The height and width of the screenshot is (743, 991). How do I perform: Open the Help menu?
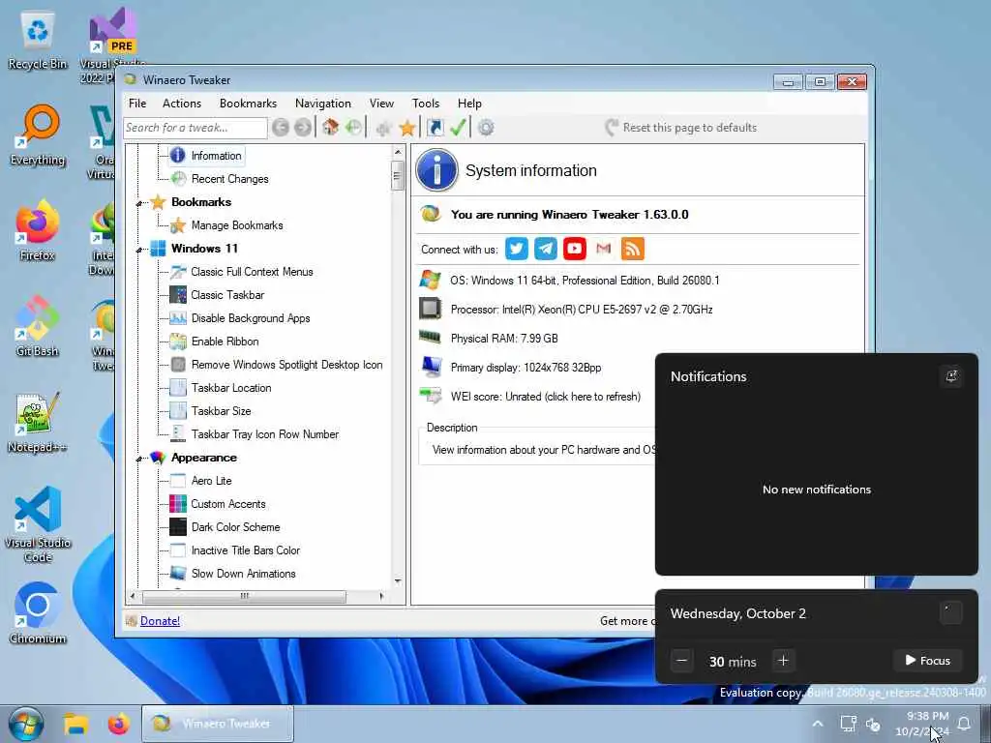click(469, 104)
